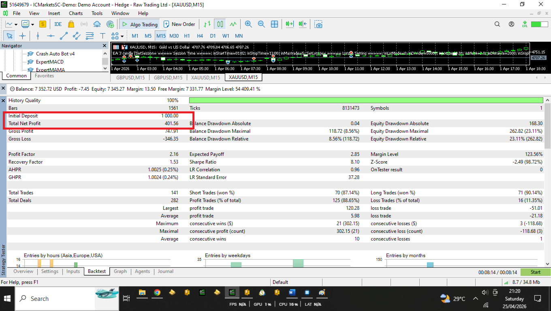Image resolution: width=551 pixels, height=311 pixels.
Task: Zoom out on the chart
Action: point(261,24)
